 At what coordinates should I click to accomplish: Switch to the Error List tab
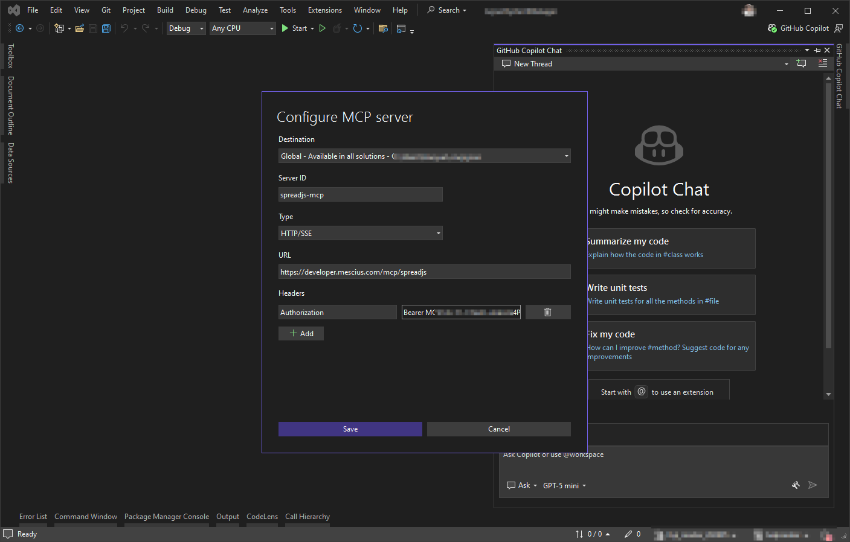pos(33,517)
